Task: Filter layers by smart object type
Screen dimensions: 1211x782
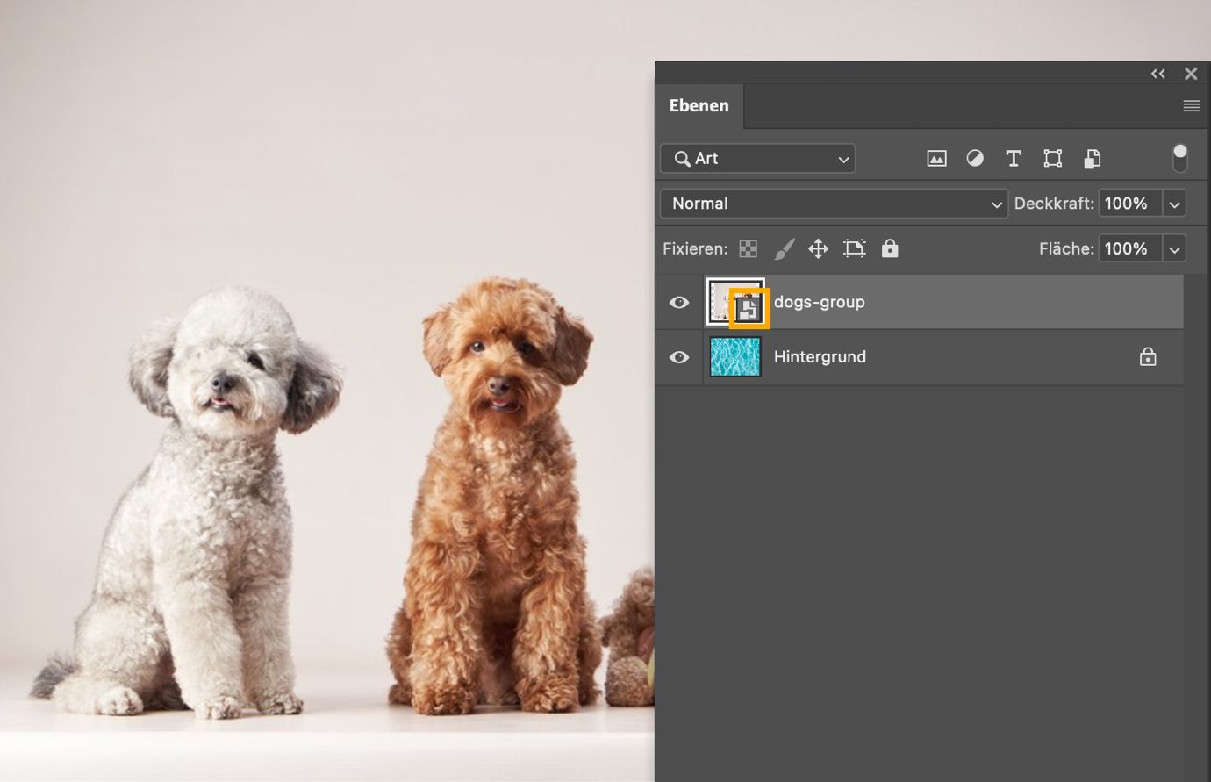Action: tap(1092, 159)
